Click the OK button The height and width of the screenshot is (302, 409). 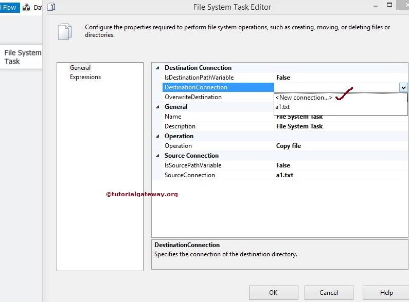pos(273,293)
